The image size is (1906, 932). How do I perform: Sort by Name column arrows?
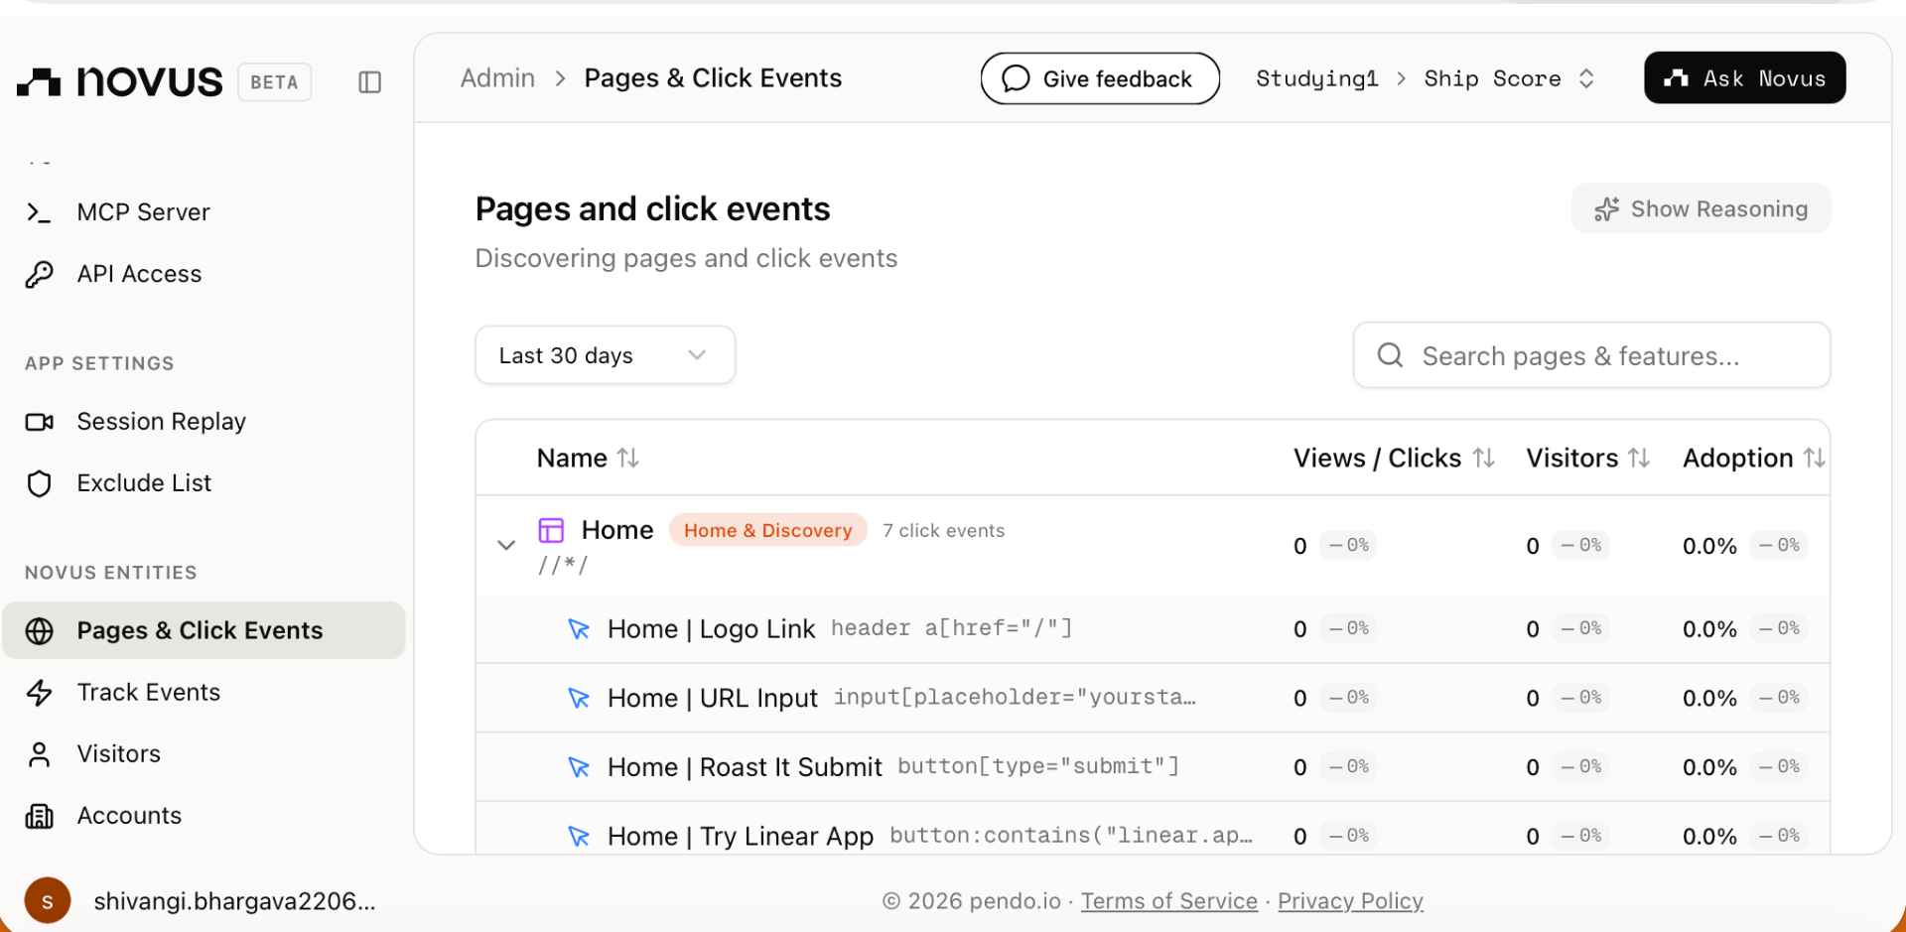(x=627, y=458)
